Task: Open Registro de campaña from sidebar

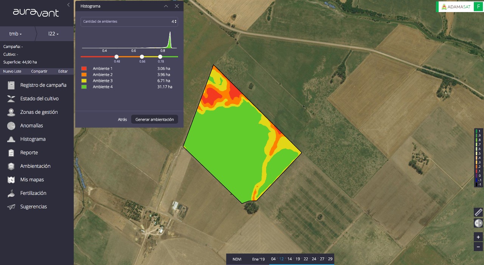Action: 43,85
